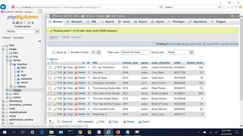This screenshot has height=136, width=243.
Task: Open File Explorer from the taskbar
Action: [x=52, y=132]
